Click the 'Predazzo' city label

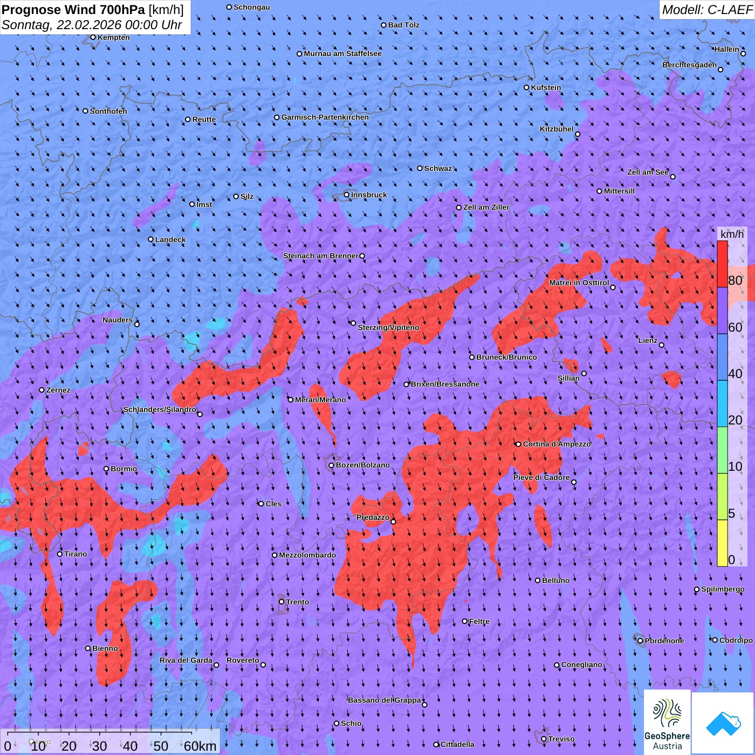pyautogui.click(x=373, y=517)
